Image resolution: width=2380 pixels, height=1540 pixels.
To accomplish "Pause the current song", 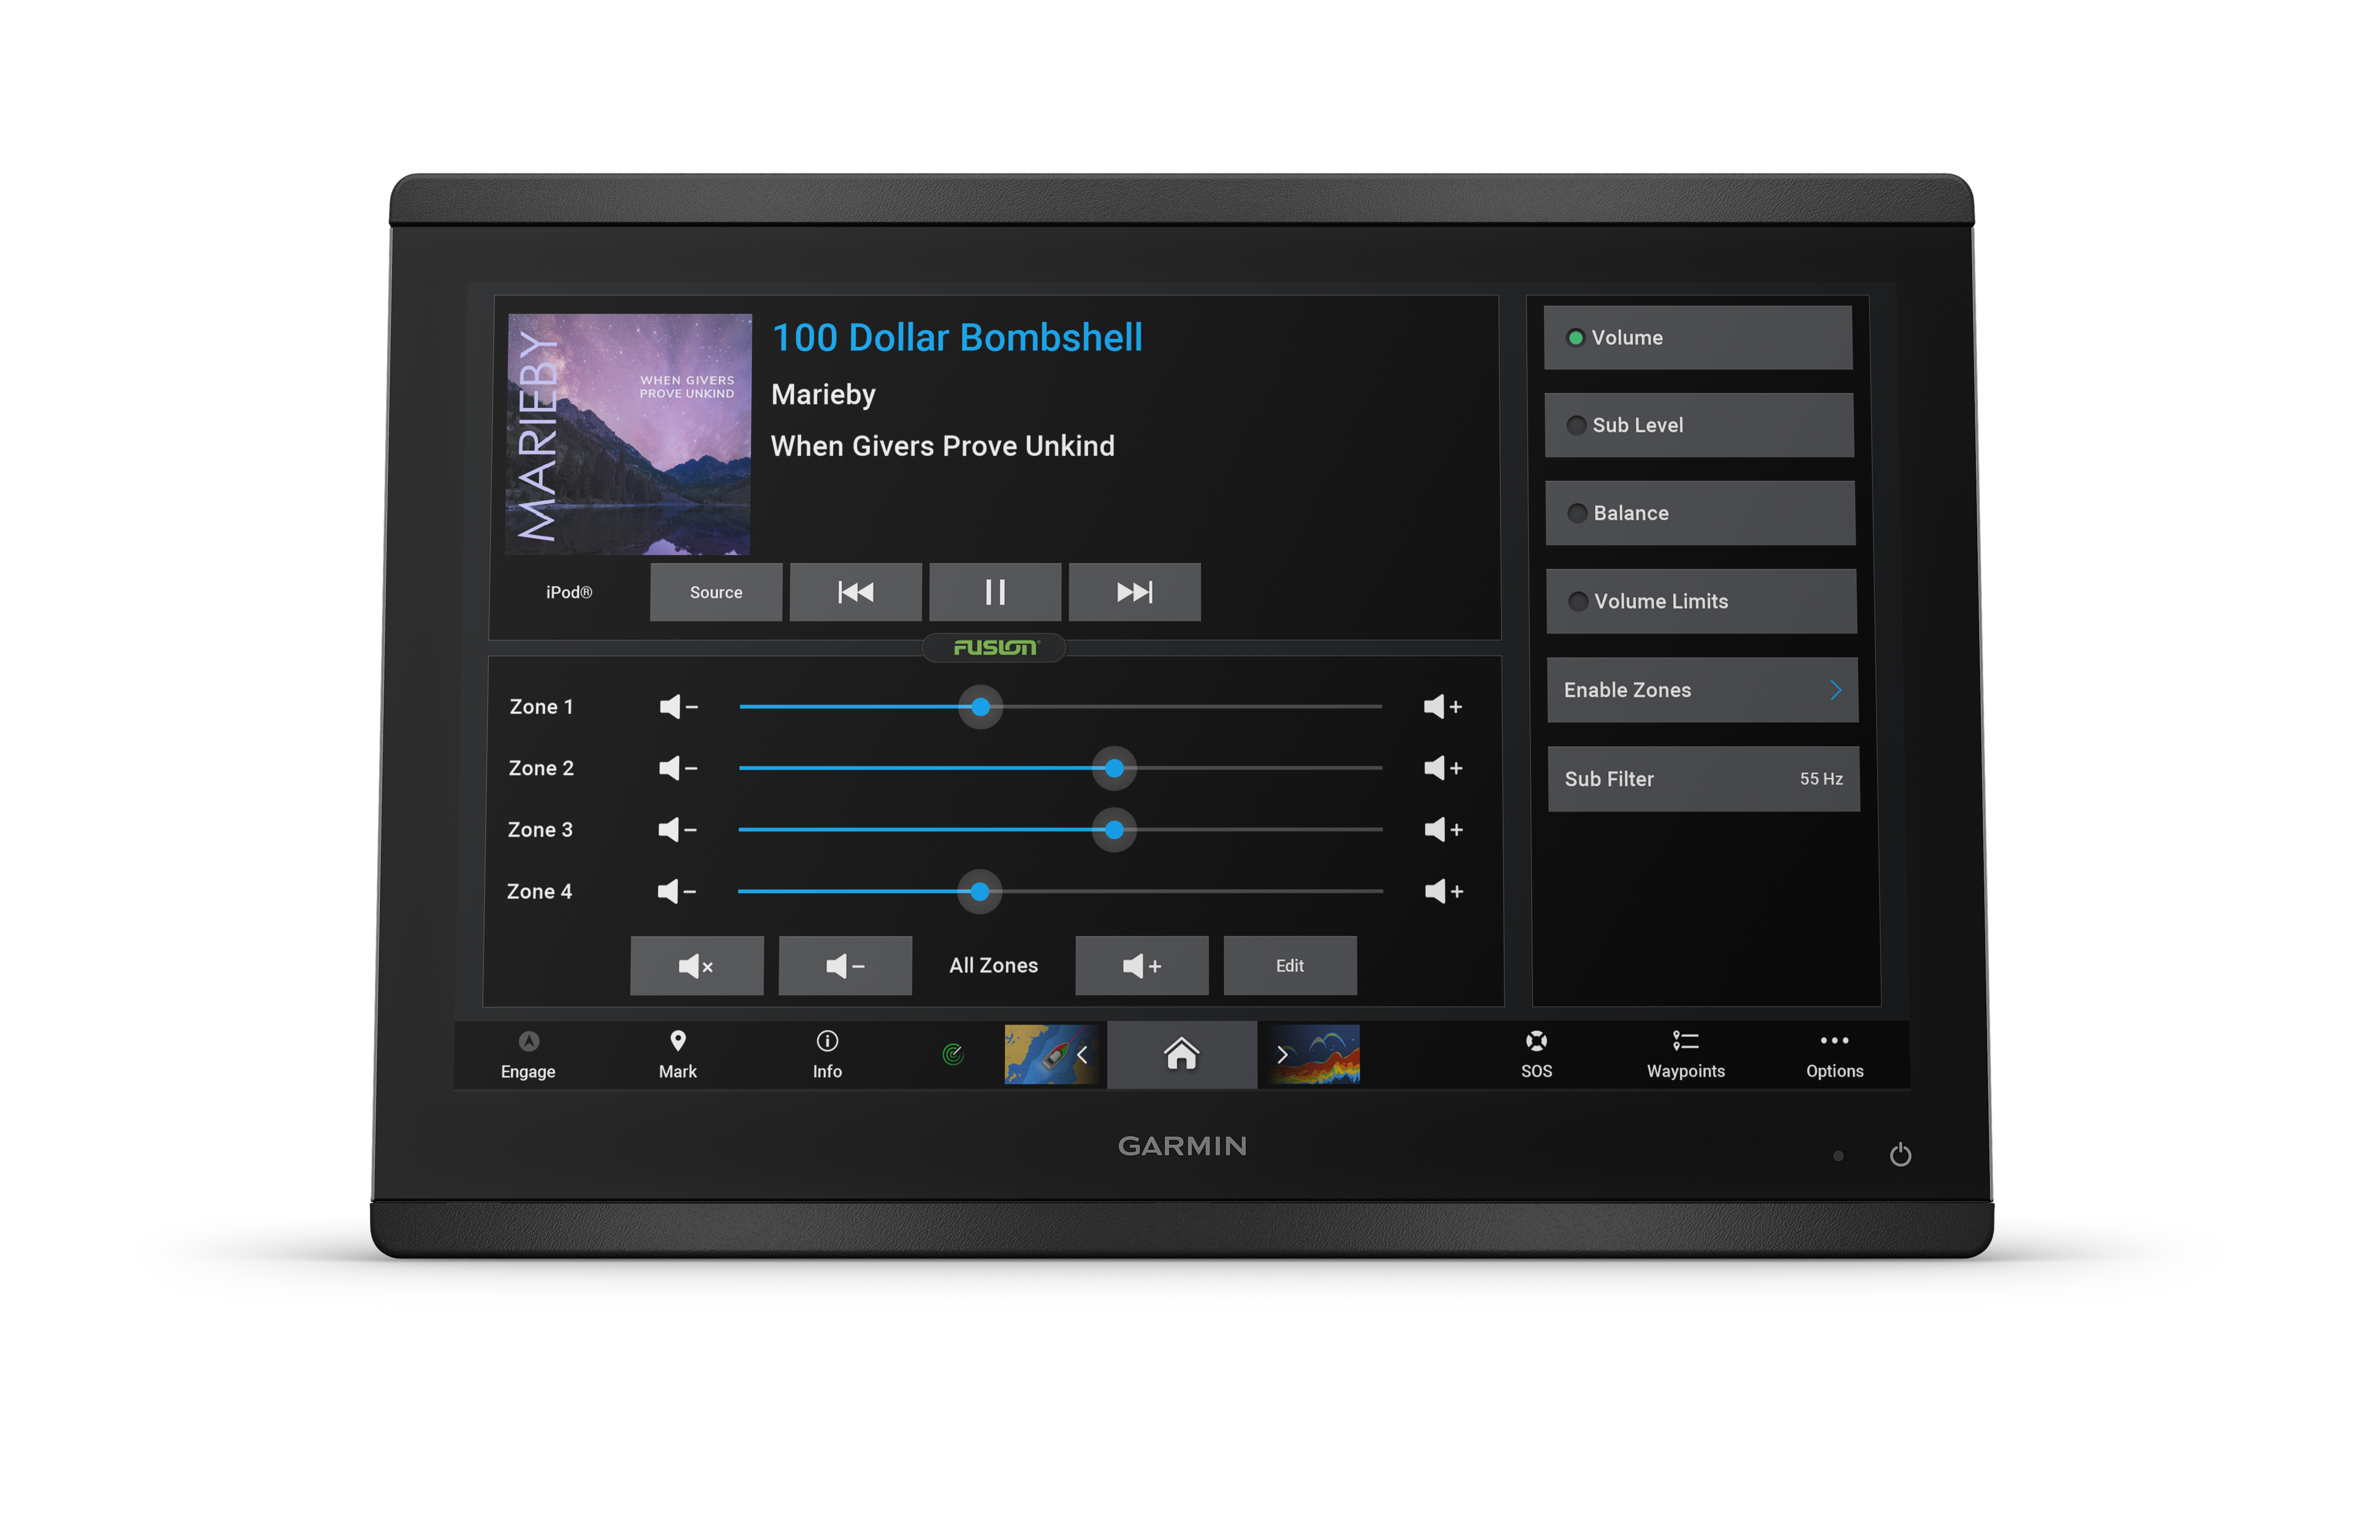I will [995, 592].
